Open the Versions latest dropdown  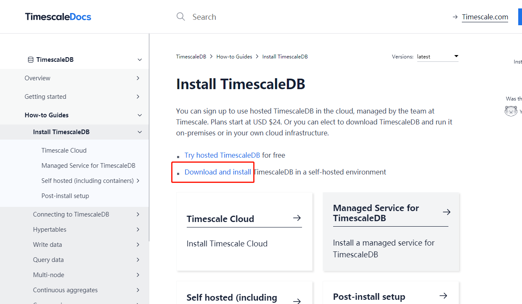437,56
